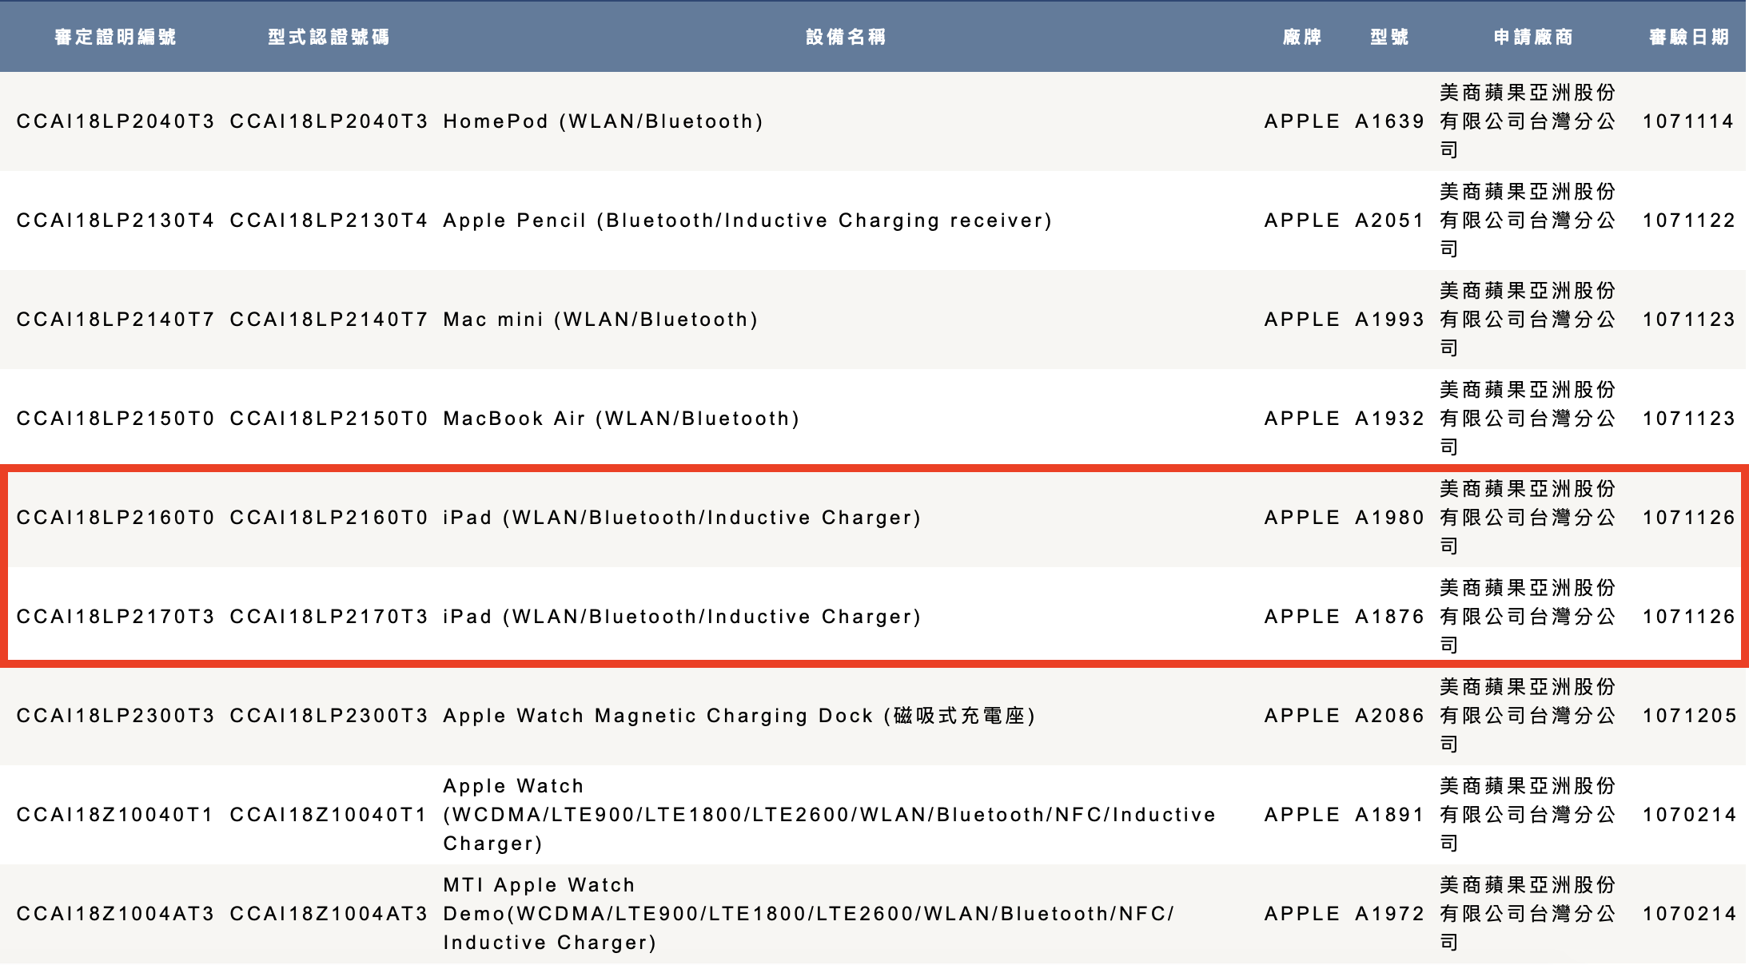Image resolution: width=1749 pixels, height=965 pixels.
Task: Click second-column type approval code CCAI18LP2130T4
Action: click(x=329, y=220)
